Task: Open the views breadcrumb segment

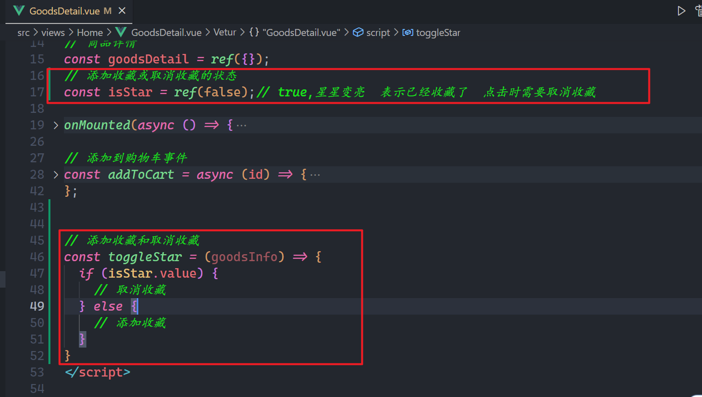Action: (x=53, y=32)
